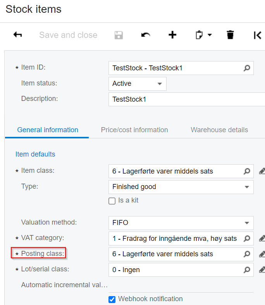This screenshot has height=305, width=265.
Task: Search for a Lot/serial class
Action: [x=247, y=269]
